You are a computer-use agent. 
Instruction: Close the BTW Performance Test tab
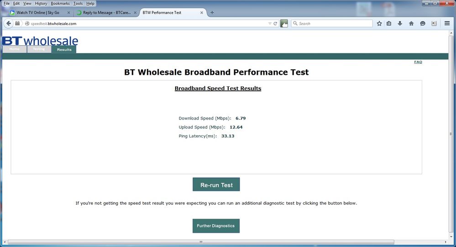pos(202,13)
